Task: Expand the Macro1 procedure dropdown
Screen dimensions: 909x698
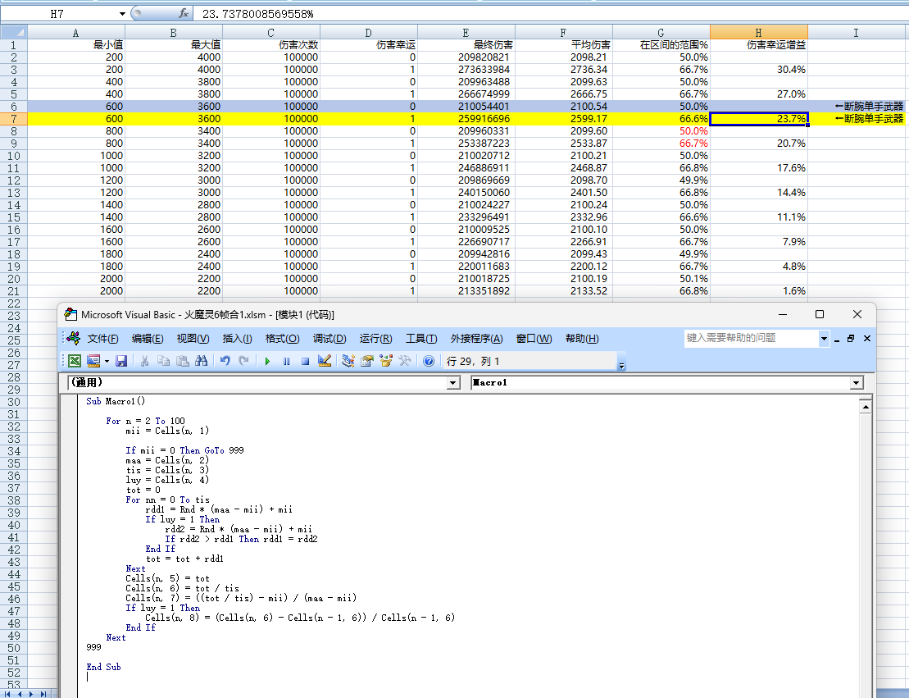Action: click(x=857, y=383)
